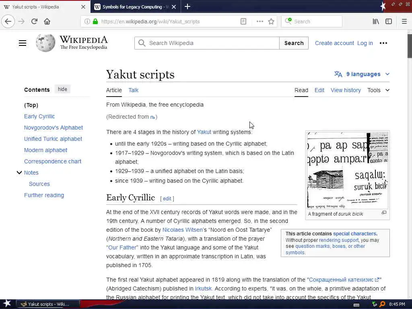Jump to Modern alphabet section

(46, 150)
